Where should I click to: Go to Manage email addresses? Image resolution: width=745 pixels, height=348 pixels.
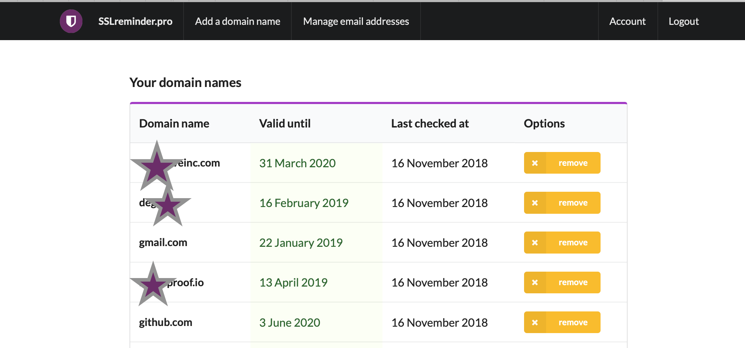356,21
